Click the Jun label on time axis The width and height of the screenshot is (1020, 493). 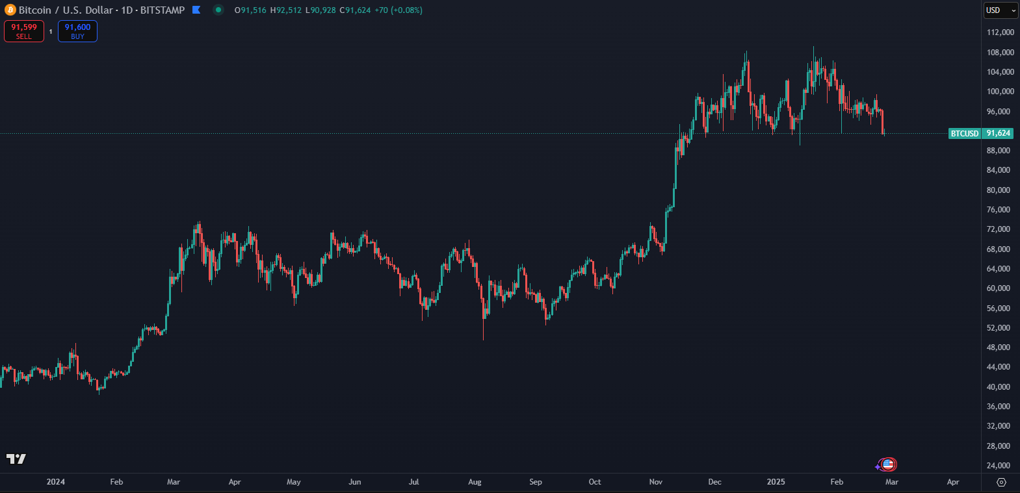click(x=355, y=482)
